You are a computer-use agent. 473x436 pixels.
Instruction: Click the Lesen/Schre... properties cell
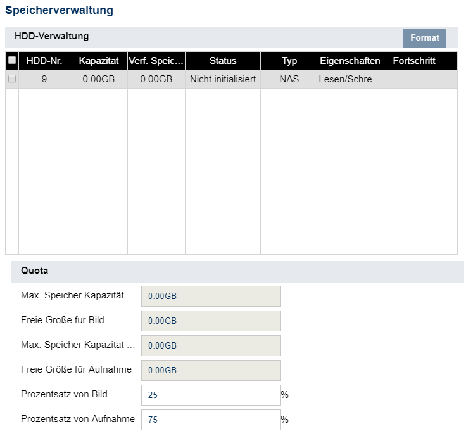[350, 79]
